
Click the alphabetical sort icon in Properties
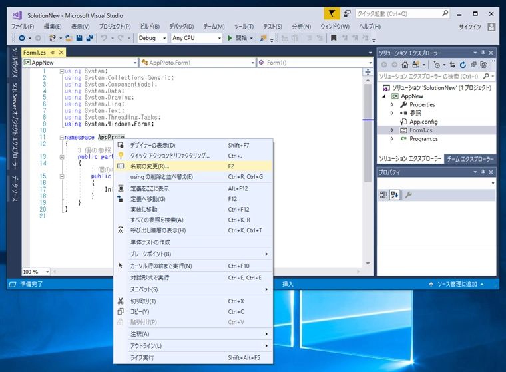click(394, 194)
